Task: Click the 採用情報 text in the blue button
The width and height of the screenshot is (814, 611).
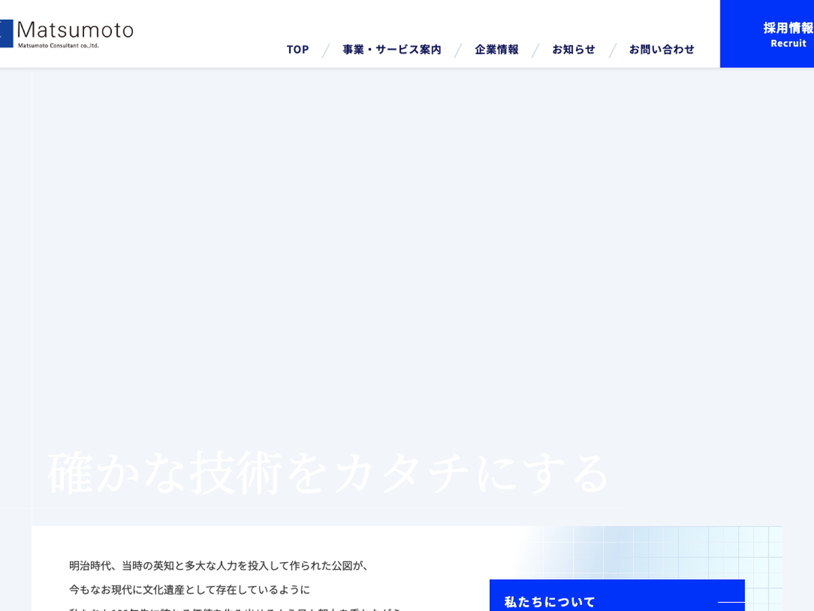Action: 788,28
